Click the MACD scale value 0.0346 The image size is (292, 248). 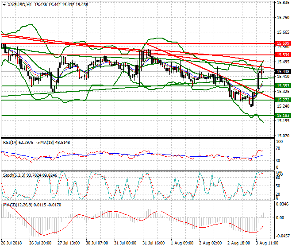pyautogui.click(x=282, y=204)
